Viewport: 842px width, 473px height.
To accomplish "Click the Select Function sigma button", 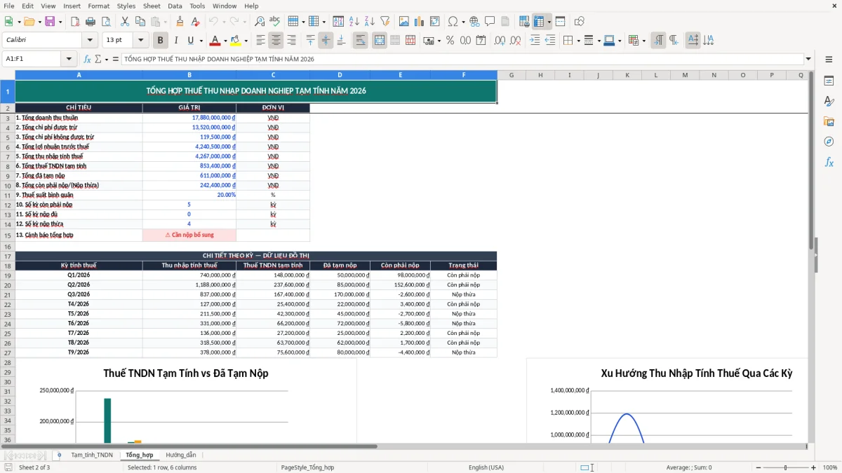I will (98, 60).
